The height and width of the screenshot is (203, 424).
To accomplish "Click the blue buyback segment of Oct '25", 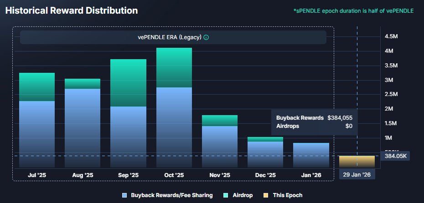I will tap(174, 127).
